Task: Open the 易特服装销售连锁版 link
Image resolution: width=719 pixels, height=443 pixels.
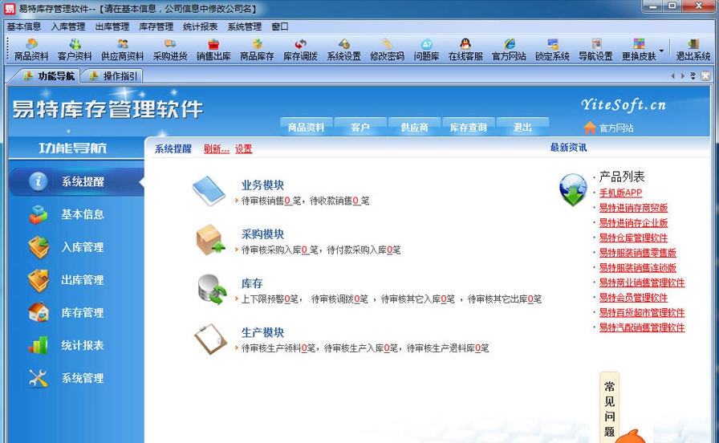Action: point(638,268)
